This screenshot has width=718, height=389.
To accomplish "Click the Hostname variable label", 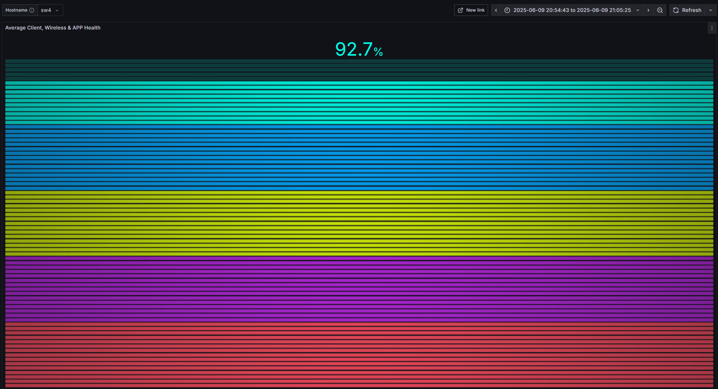I will [17, 10].
